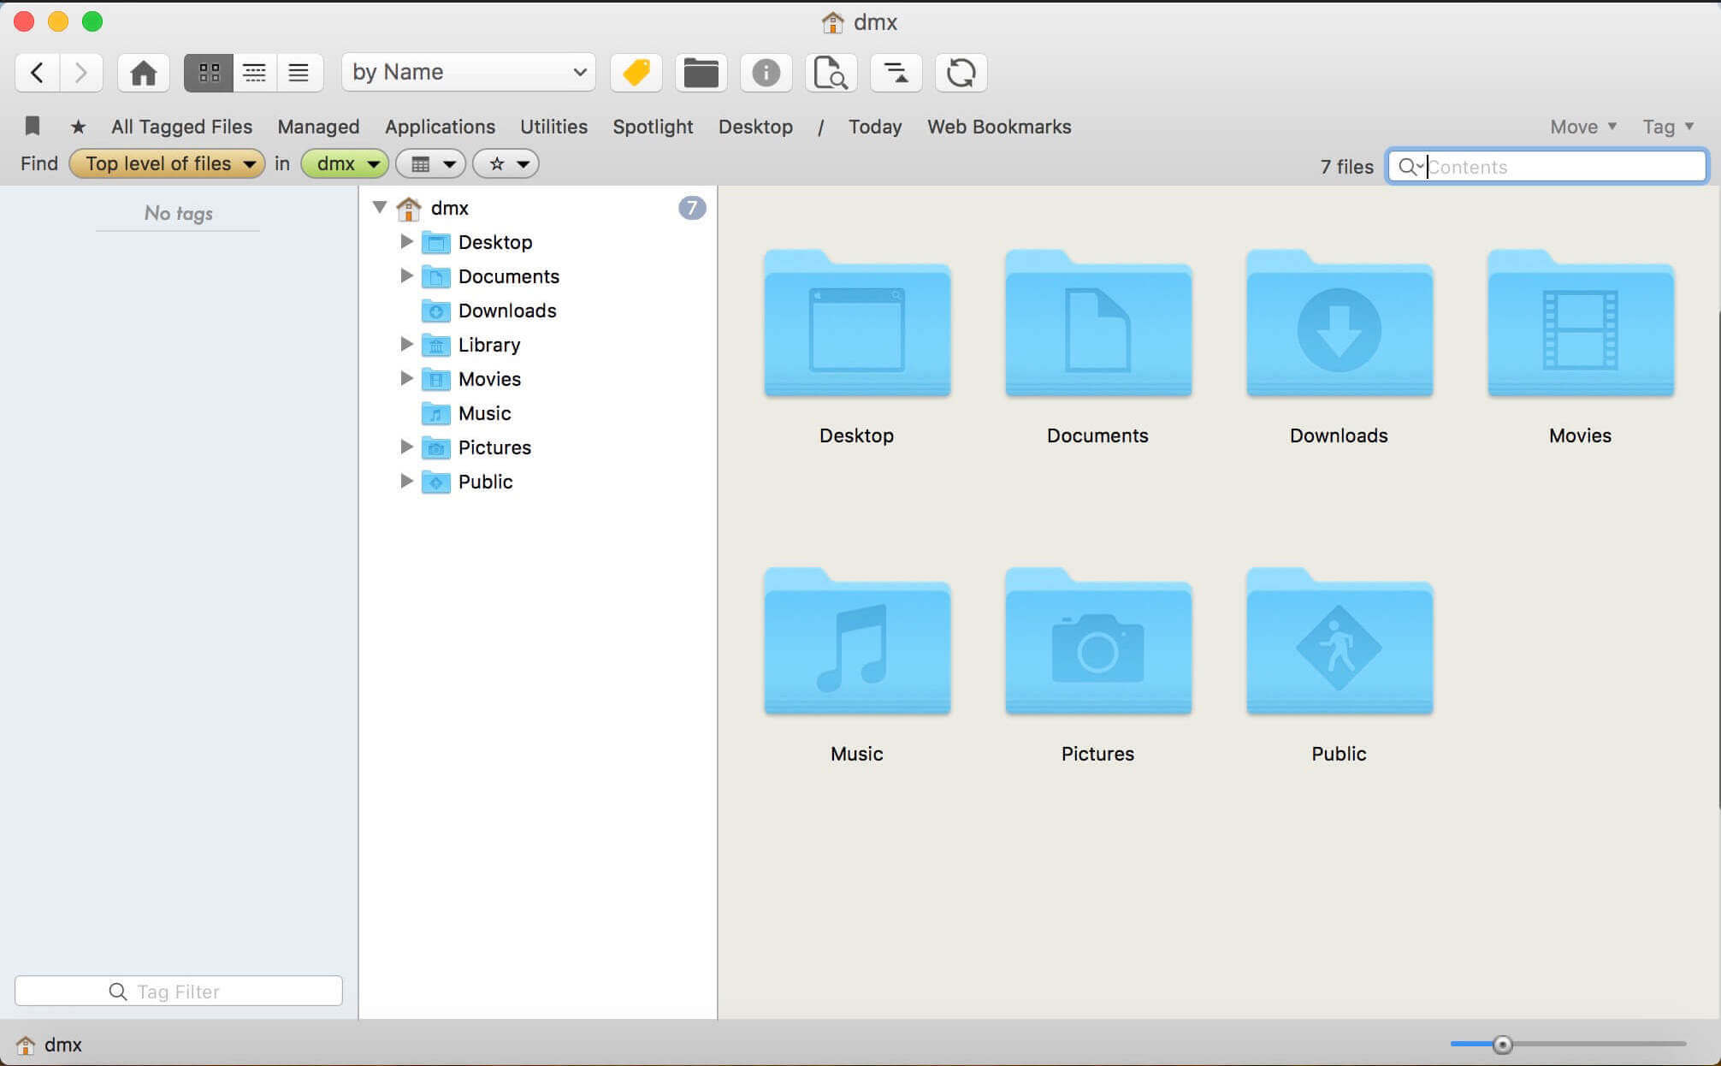The height and width of the screenshot is (1066, 1721).
Task: Select the Music folder thumbnail
Action: click(x=857, y=642)
